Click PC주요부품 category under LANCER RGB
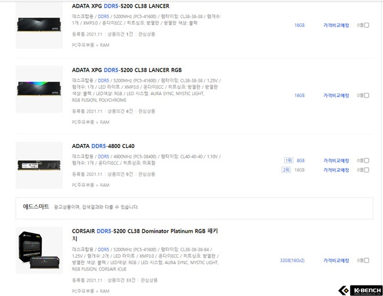 83,122
